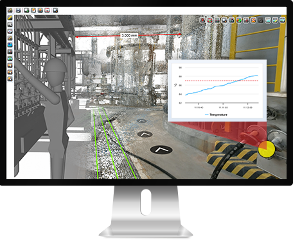Click the Temperature legend entry in the chart
Image resolution: width=293 pixels, height=240 pixels.
click(x=216, y=115)
